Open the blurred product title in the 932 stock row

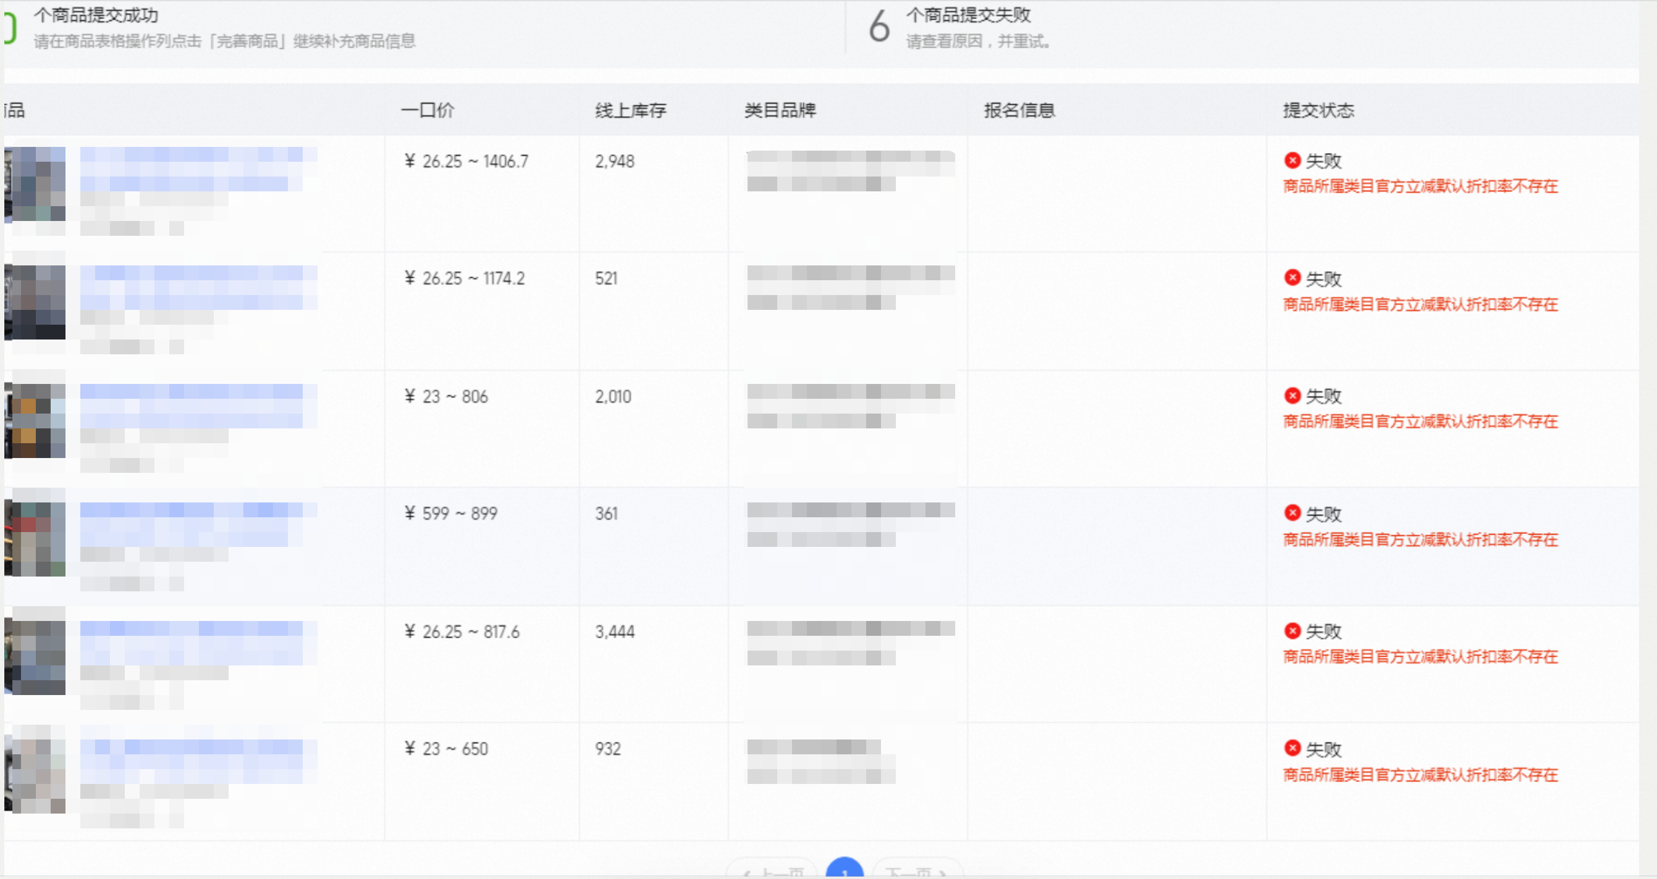[x=198, y=762]
